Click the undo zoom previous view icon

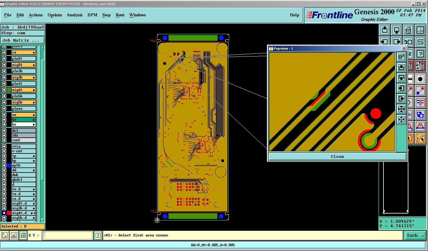(409, 42)
